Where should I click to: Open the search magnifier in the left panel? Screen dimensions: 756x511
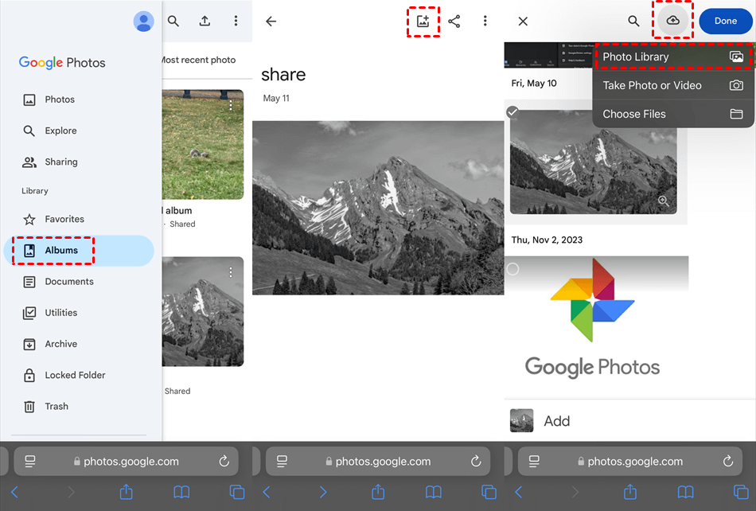click(x=173, y=21)
